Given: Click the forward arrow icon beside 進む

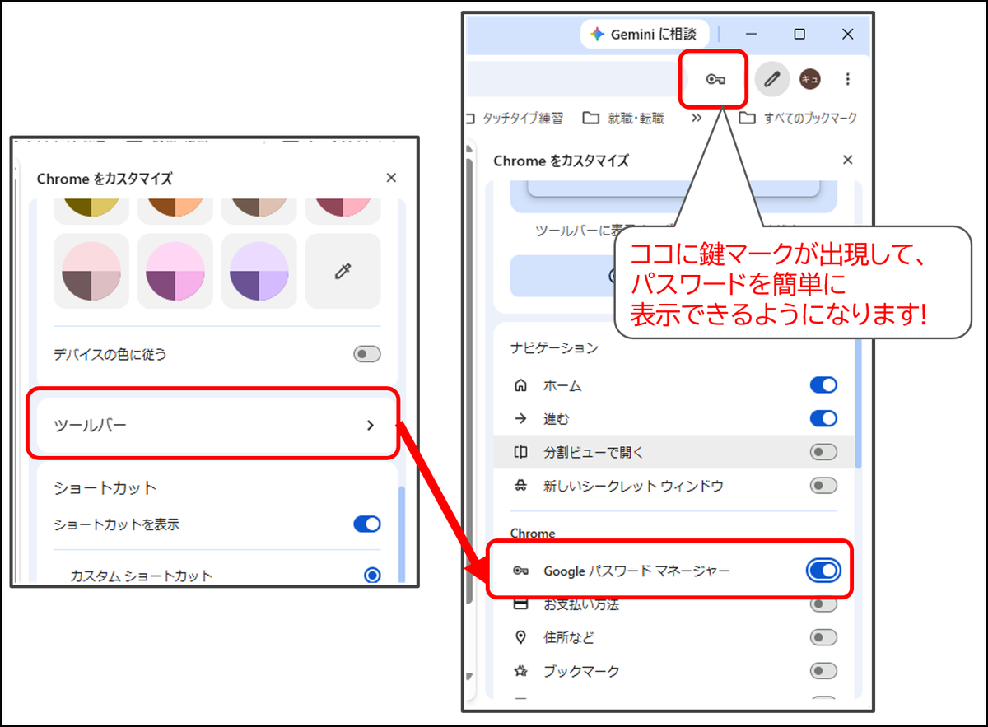Looking at the screenshot, I should 520,419.
